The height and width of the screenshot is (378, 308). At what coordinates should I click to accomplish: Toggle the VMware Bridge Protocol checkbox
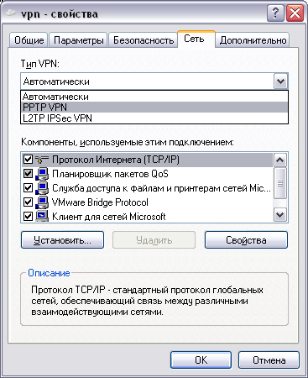(28, 202)
